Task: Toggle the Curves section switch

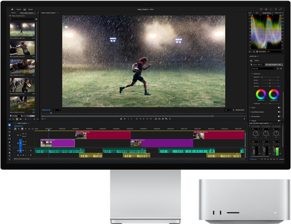Action: point(279,107)
